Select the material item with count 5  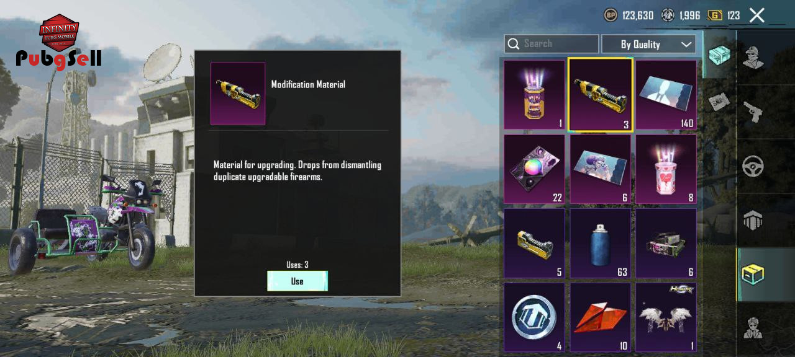(534, 243)
